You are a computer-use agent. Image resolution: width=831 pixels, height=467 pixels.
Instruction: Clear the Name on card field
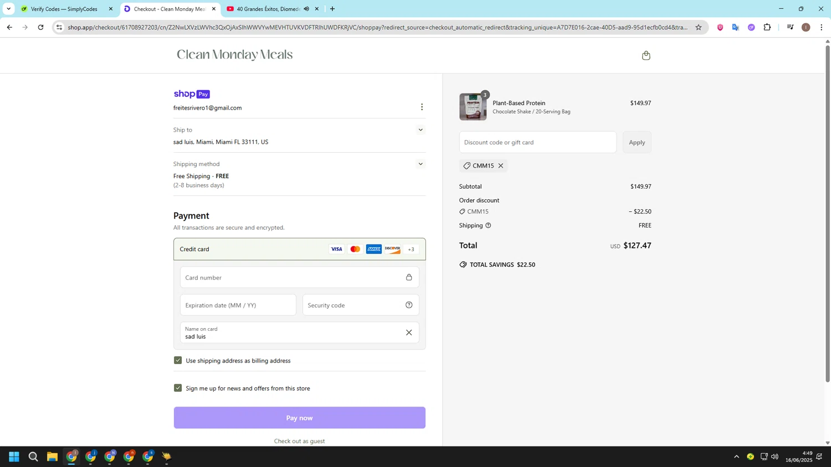coord(409,333)
